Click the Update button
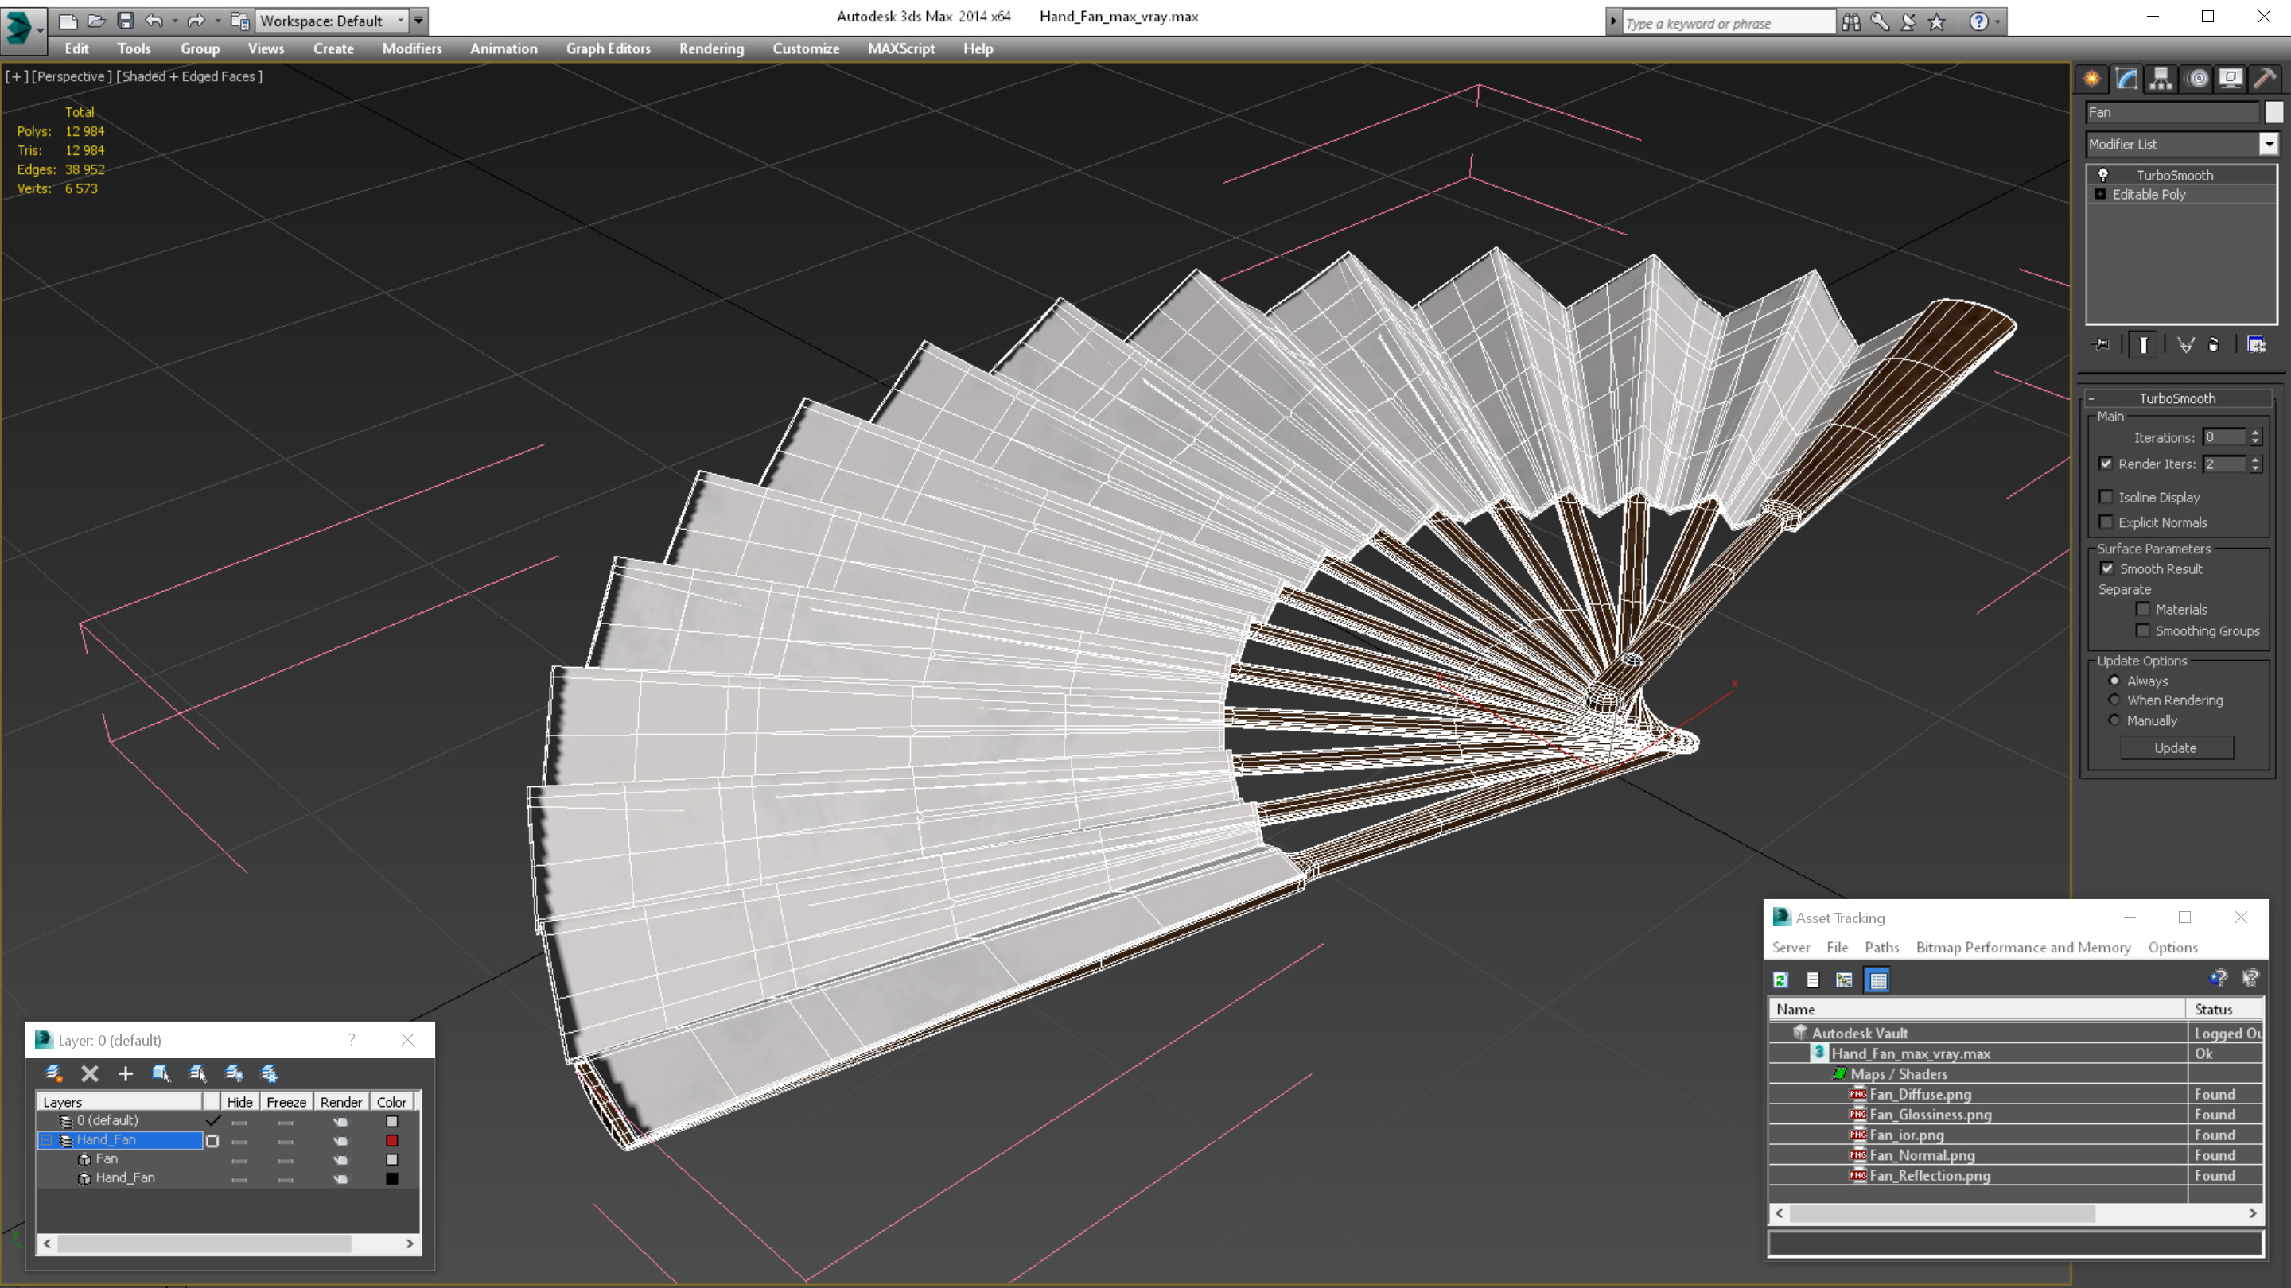 point(2176,747)
